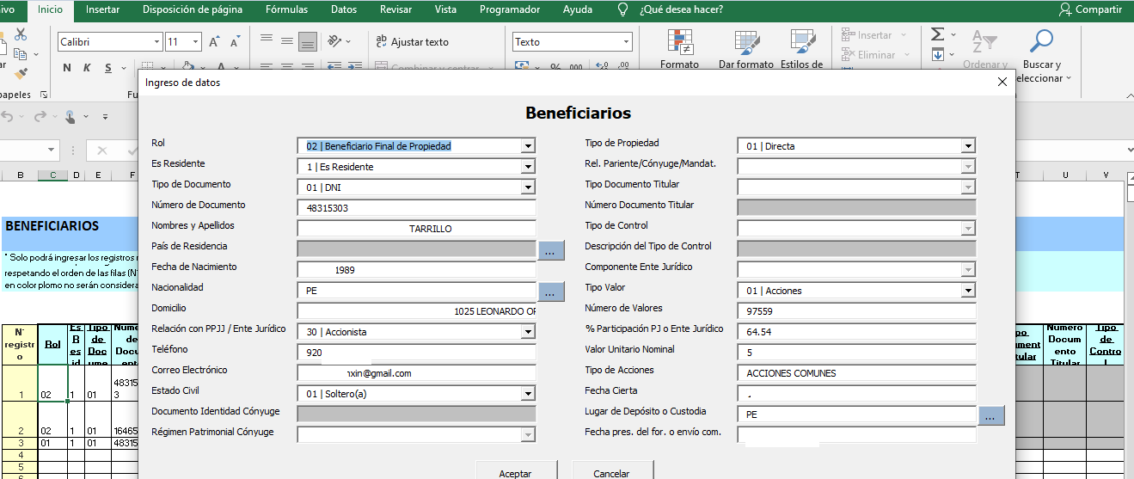Toggle italic formatting (K)
Screen dimensions: 1134x479
[x=87, y=68]
